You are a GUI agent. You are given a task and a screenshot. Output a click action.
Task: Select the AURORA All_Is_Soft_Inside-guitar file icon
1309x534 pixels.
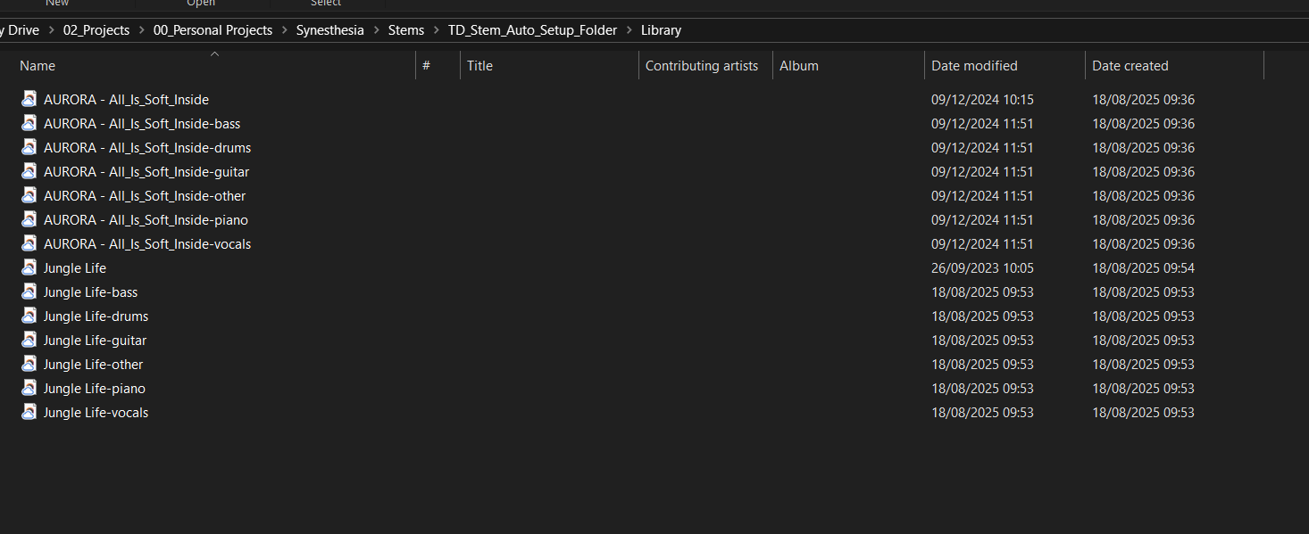(29, 171)
